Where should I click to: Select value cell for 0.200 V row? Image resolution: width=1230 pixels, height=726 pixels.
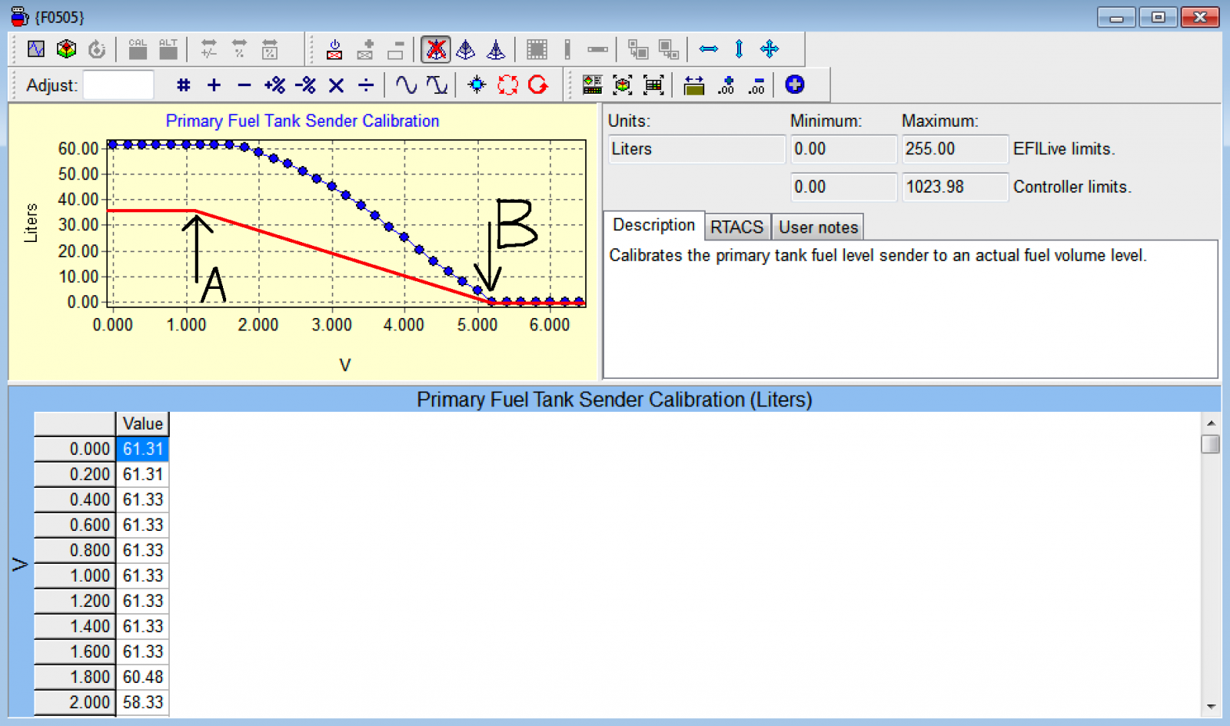(142, 474)
